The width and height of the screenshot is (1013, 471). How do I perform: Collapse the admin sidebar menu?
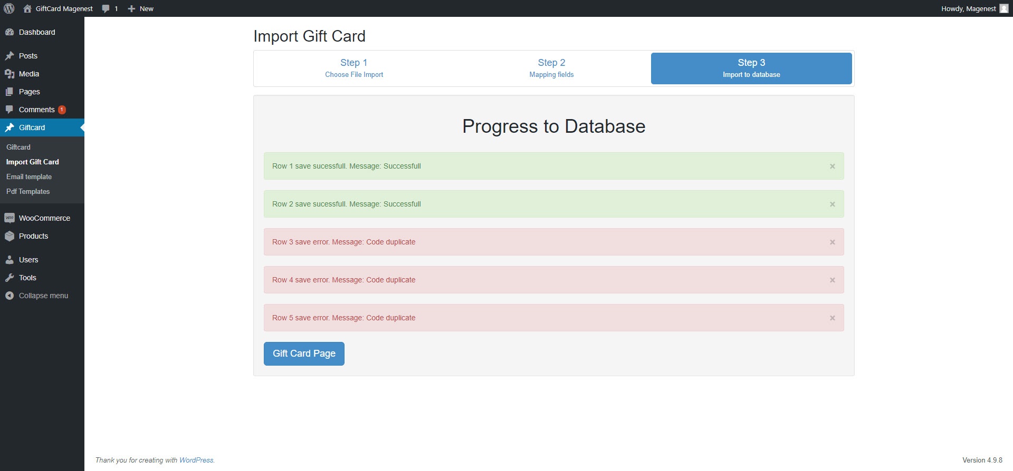pos(37,296)
